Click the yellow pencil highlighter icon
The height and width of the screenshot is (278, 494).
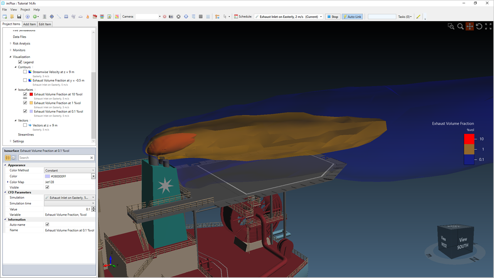coord(418,17)
